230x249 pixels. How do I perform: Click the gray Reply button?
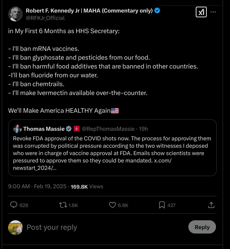point(202,227)
